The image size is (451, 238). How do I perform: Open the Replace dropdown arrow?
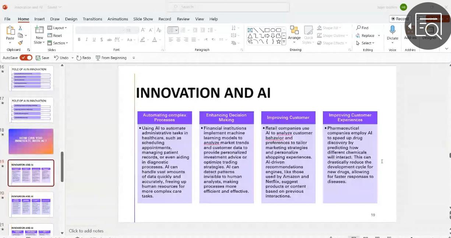[x=379, y=36]
